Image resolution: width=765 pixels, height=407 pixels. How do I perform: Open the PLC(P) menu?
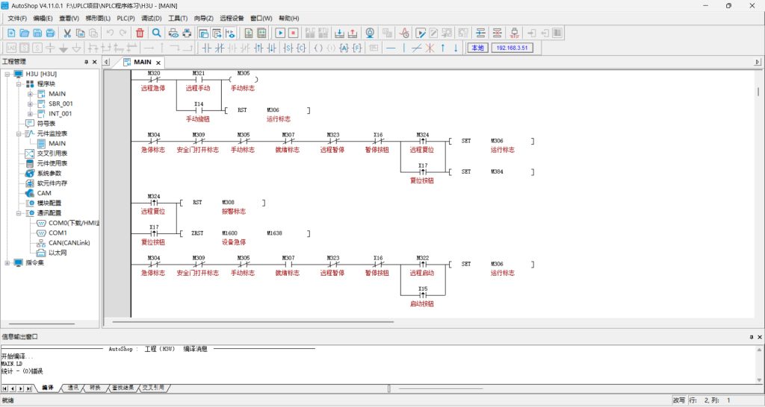(126, 18)
